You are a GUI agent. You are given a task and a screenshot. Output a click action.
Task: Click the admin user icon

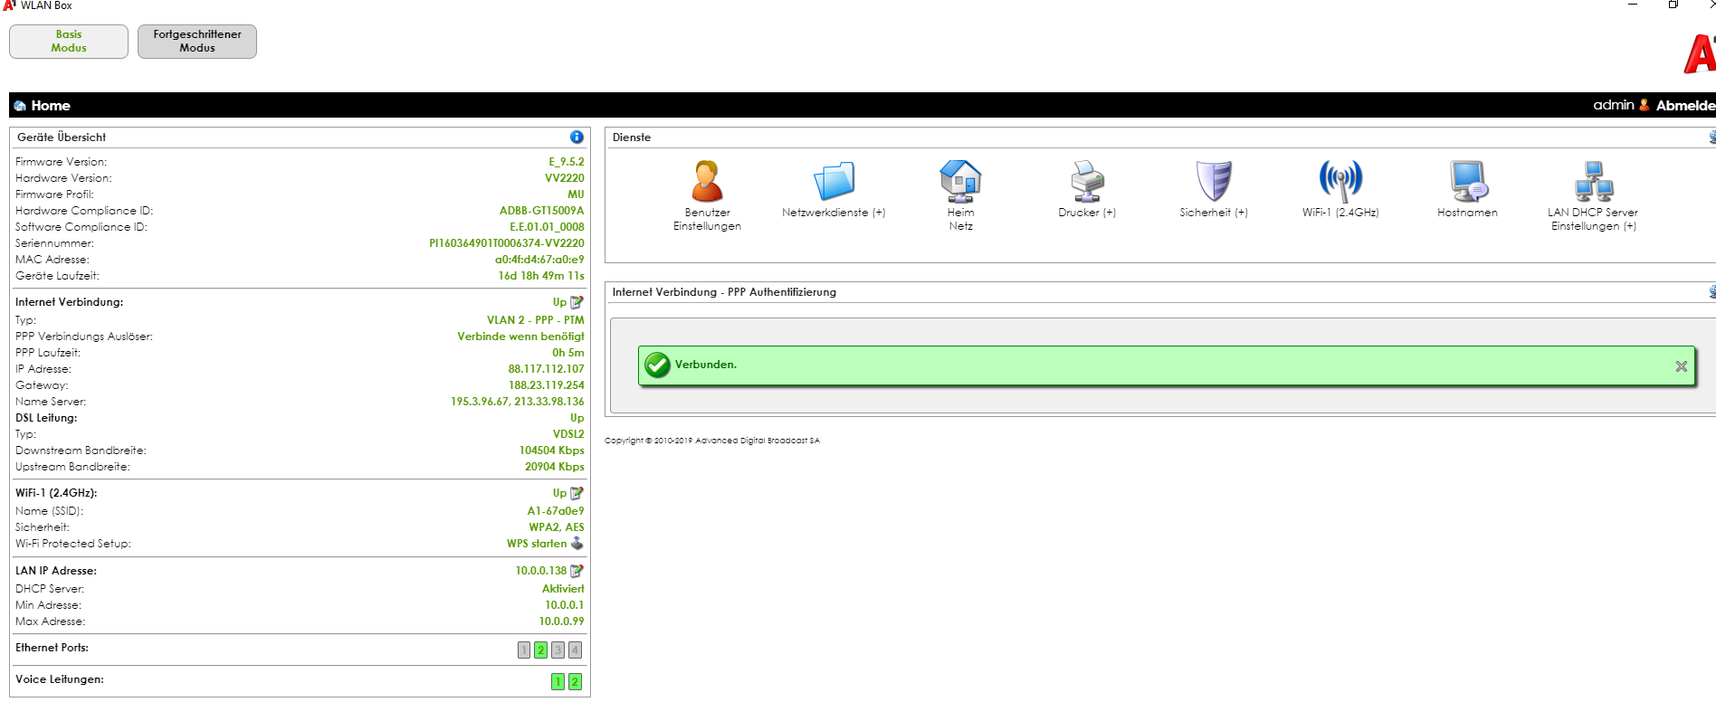click(x=1644, y=105)
